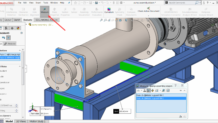218x123 pixels.
Task: Switch to the Motion Study 1 tab
Action: coord(37,121)
